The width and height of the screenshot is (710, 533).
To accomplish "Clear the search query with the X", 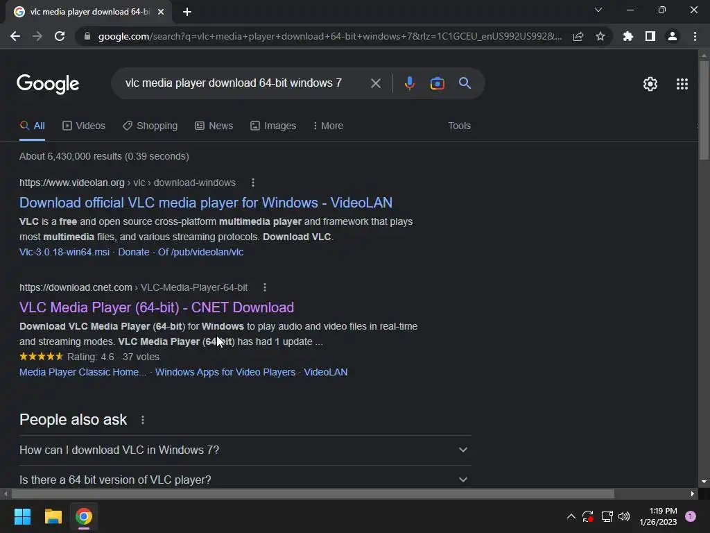I will pyautogui.click(x=376, y=83).
